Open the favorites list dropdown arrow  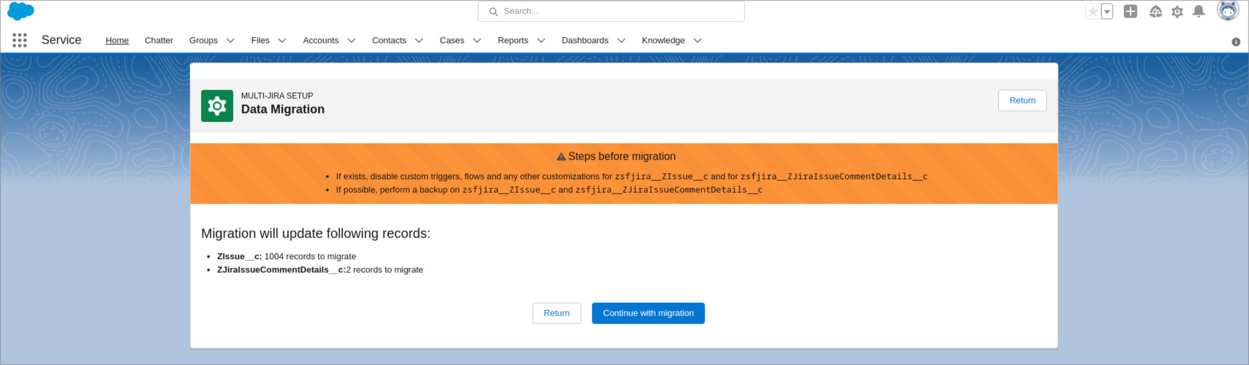[x=1107, y=11]
